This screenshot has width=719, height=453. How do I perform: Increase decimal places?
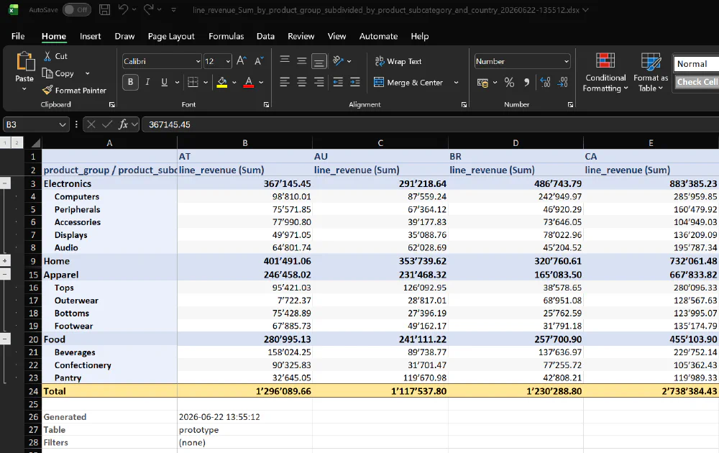545,82
